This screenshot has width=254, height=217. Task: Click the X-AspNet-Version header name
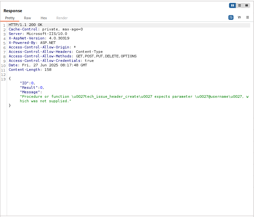27,38
